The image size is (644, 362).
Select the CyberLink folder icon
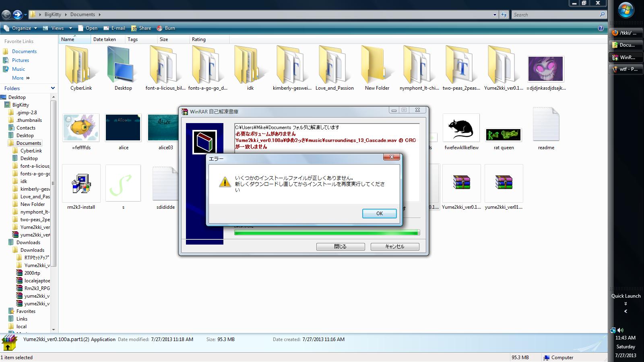pos(81,64)
